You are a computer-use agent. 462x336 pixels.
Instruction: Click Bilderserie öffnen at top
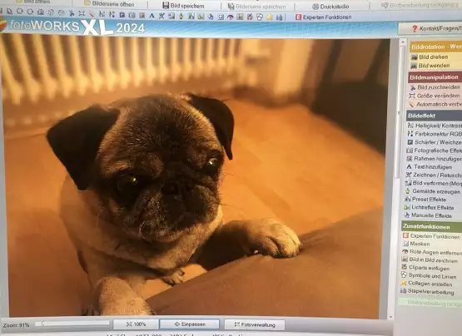coord(109,4)
